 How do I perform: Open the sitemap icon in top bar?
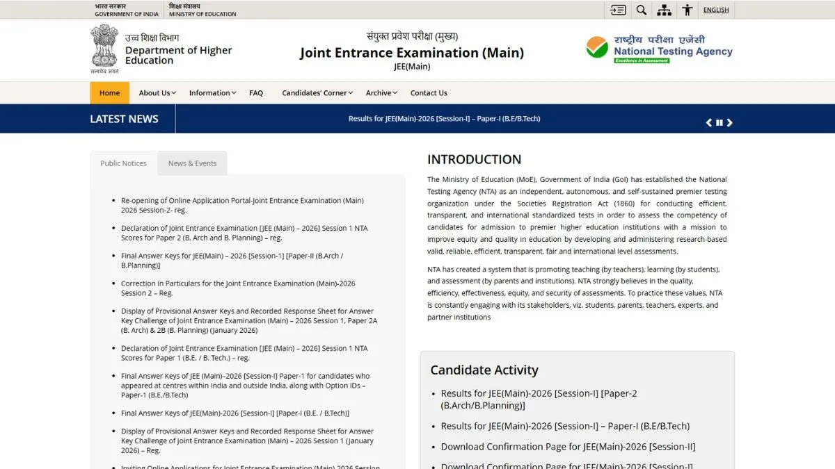(665, 10)
